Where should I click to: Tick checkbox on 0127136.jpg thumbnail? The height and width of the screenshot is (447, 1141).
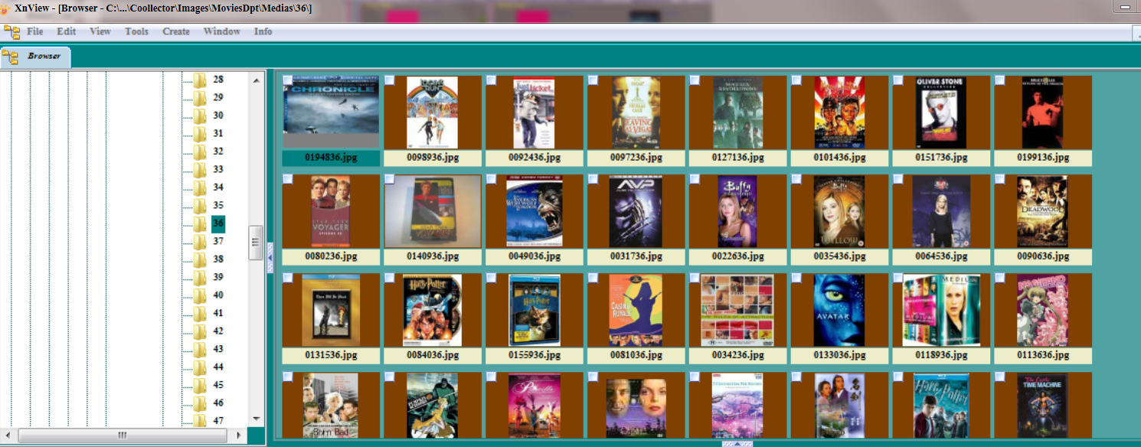[695, 80]
